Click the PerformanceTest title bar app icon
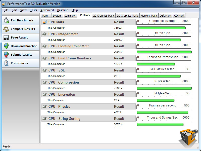201x151 pixels. pos(4,4)
